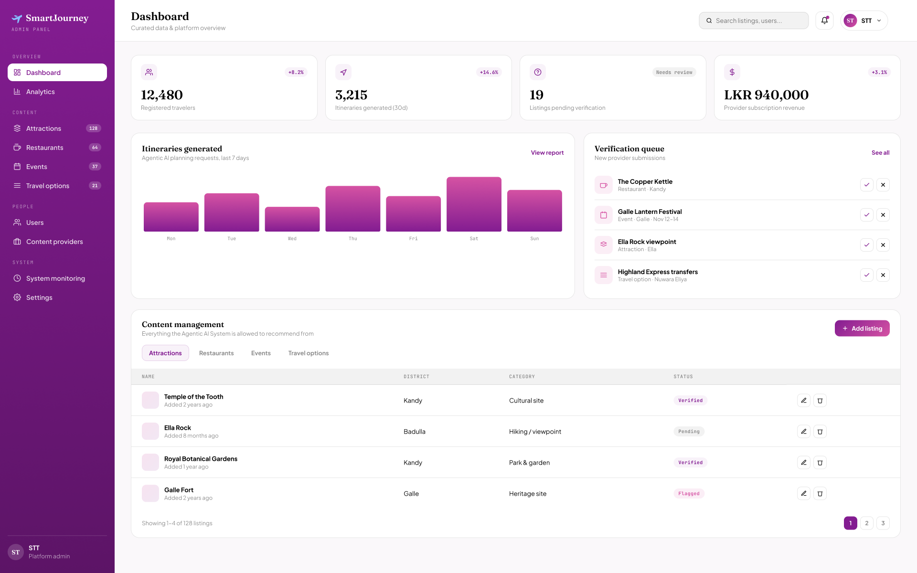Focus the Search listings, users field

(x=754, y=21)
